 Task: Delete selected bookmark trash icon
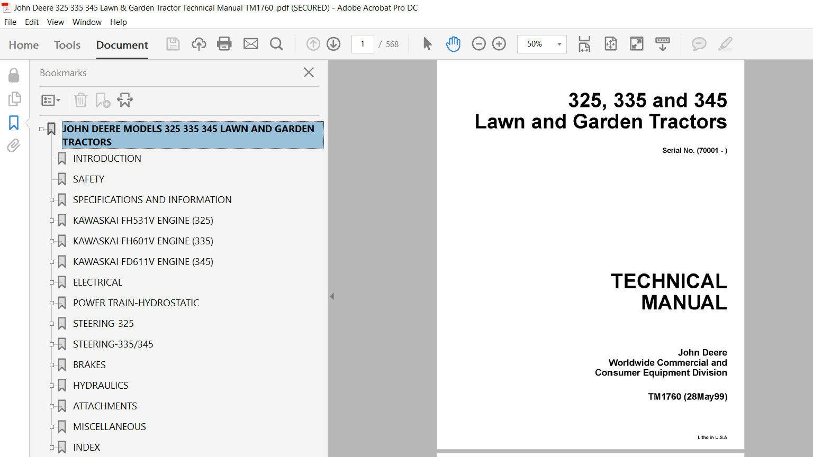80,100
